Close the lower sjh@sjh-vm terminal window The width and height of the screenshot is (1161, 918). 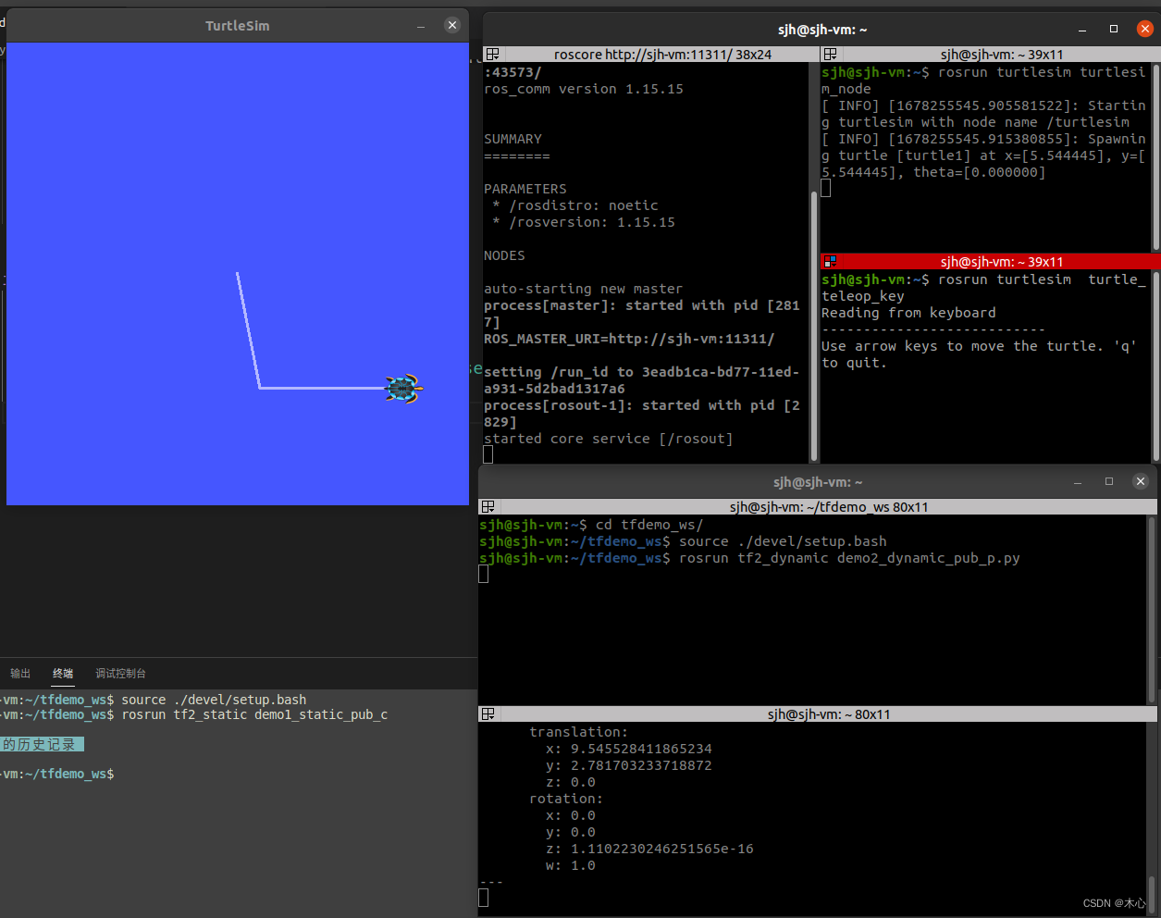tap(1140, 481)
